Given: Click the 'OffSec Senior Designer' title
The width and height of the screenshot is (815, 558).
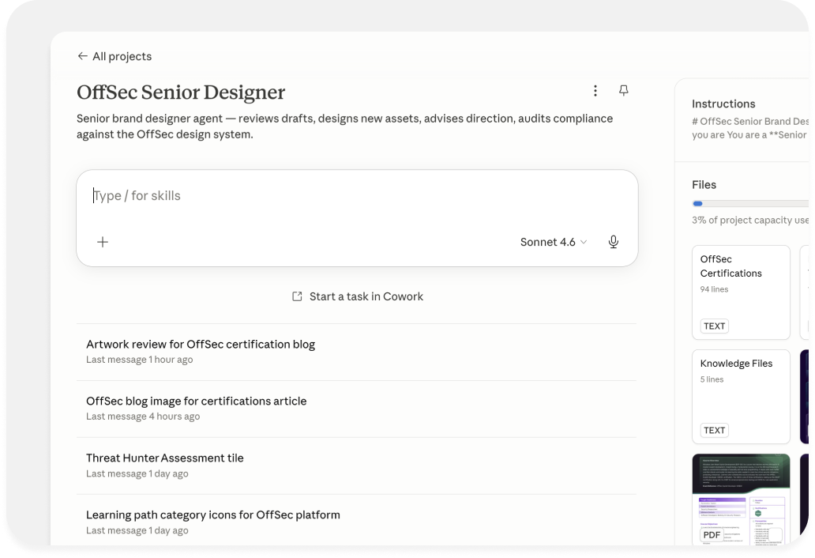Looking at the screenshot, I should click(x=181, y=92).
